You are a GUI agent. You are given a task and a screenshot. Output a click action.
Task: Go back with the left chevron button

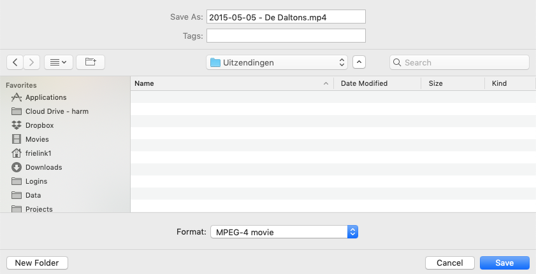15,62
